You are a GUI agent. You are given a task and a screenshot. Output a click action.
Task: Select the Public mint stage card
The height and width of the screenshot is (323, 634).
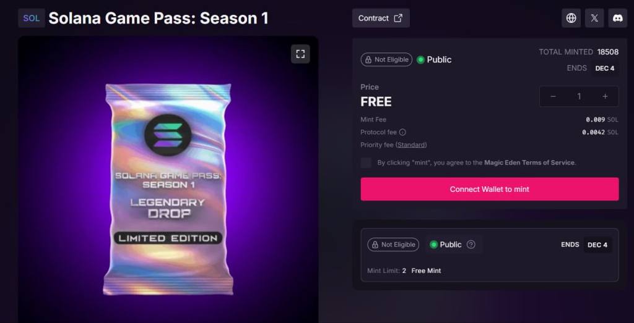(490, 255)
